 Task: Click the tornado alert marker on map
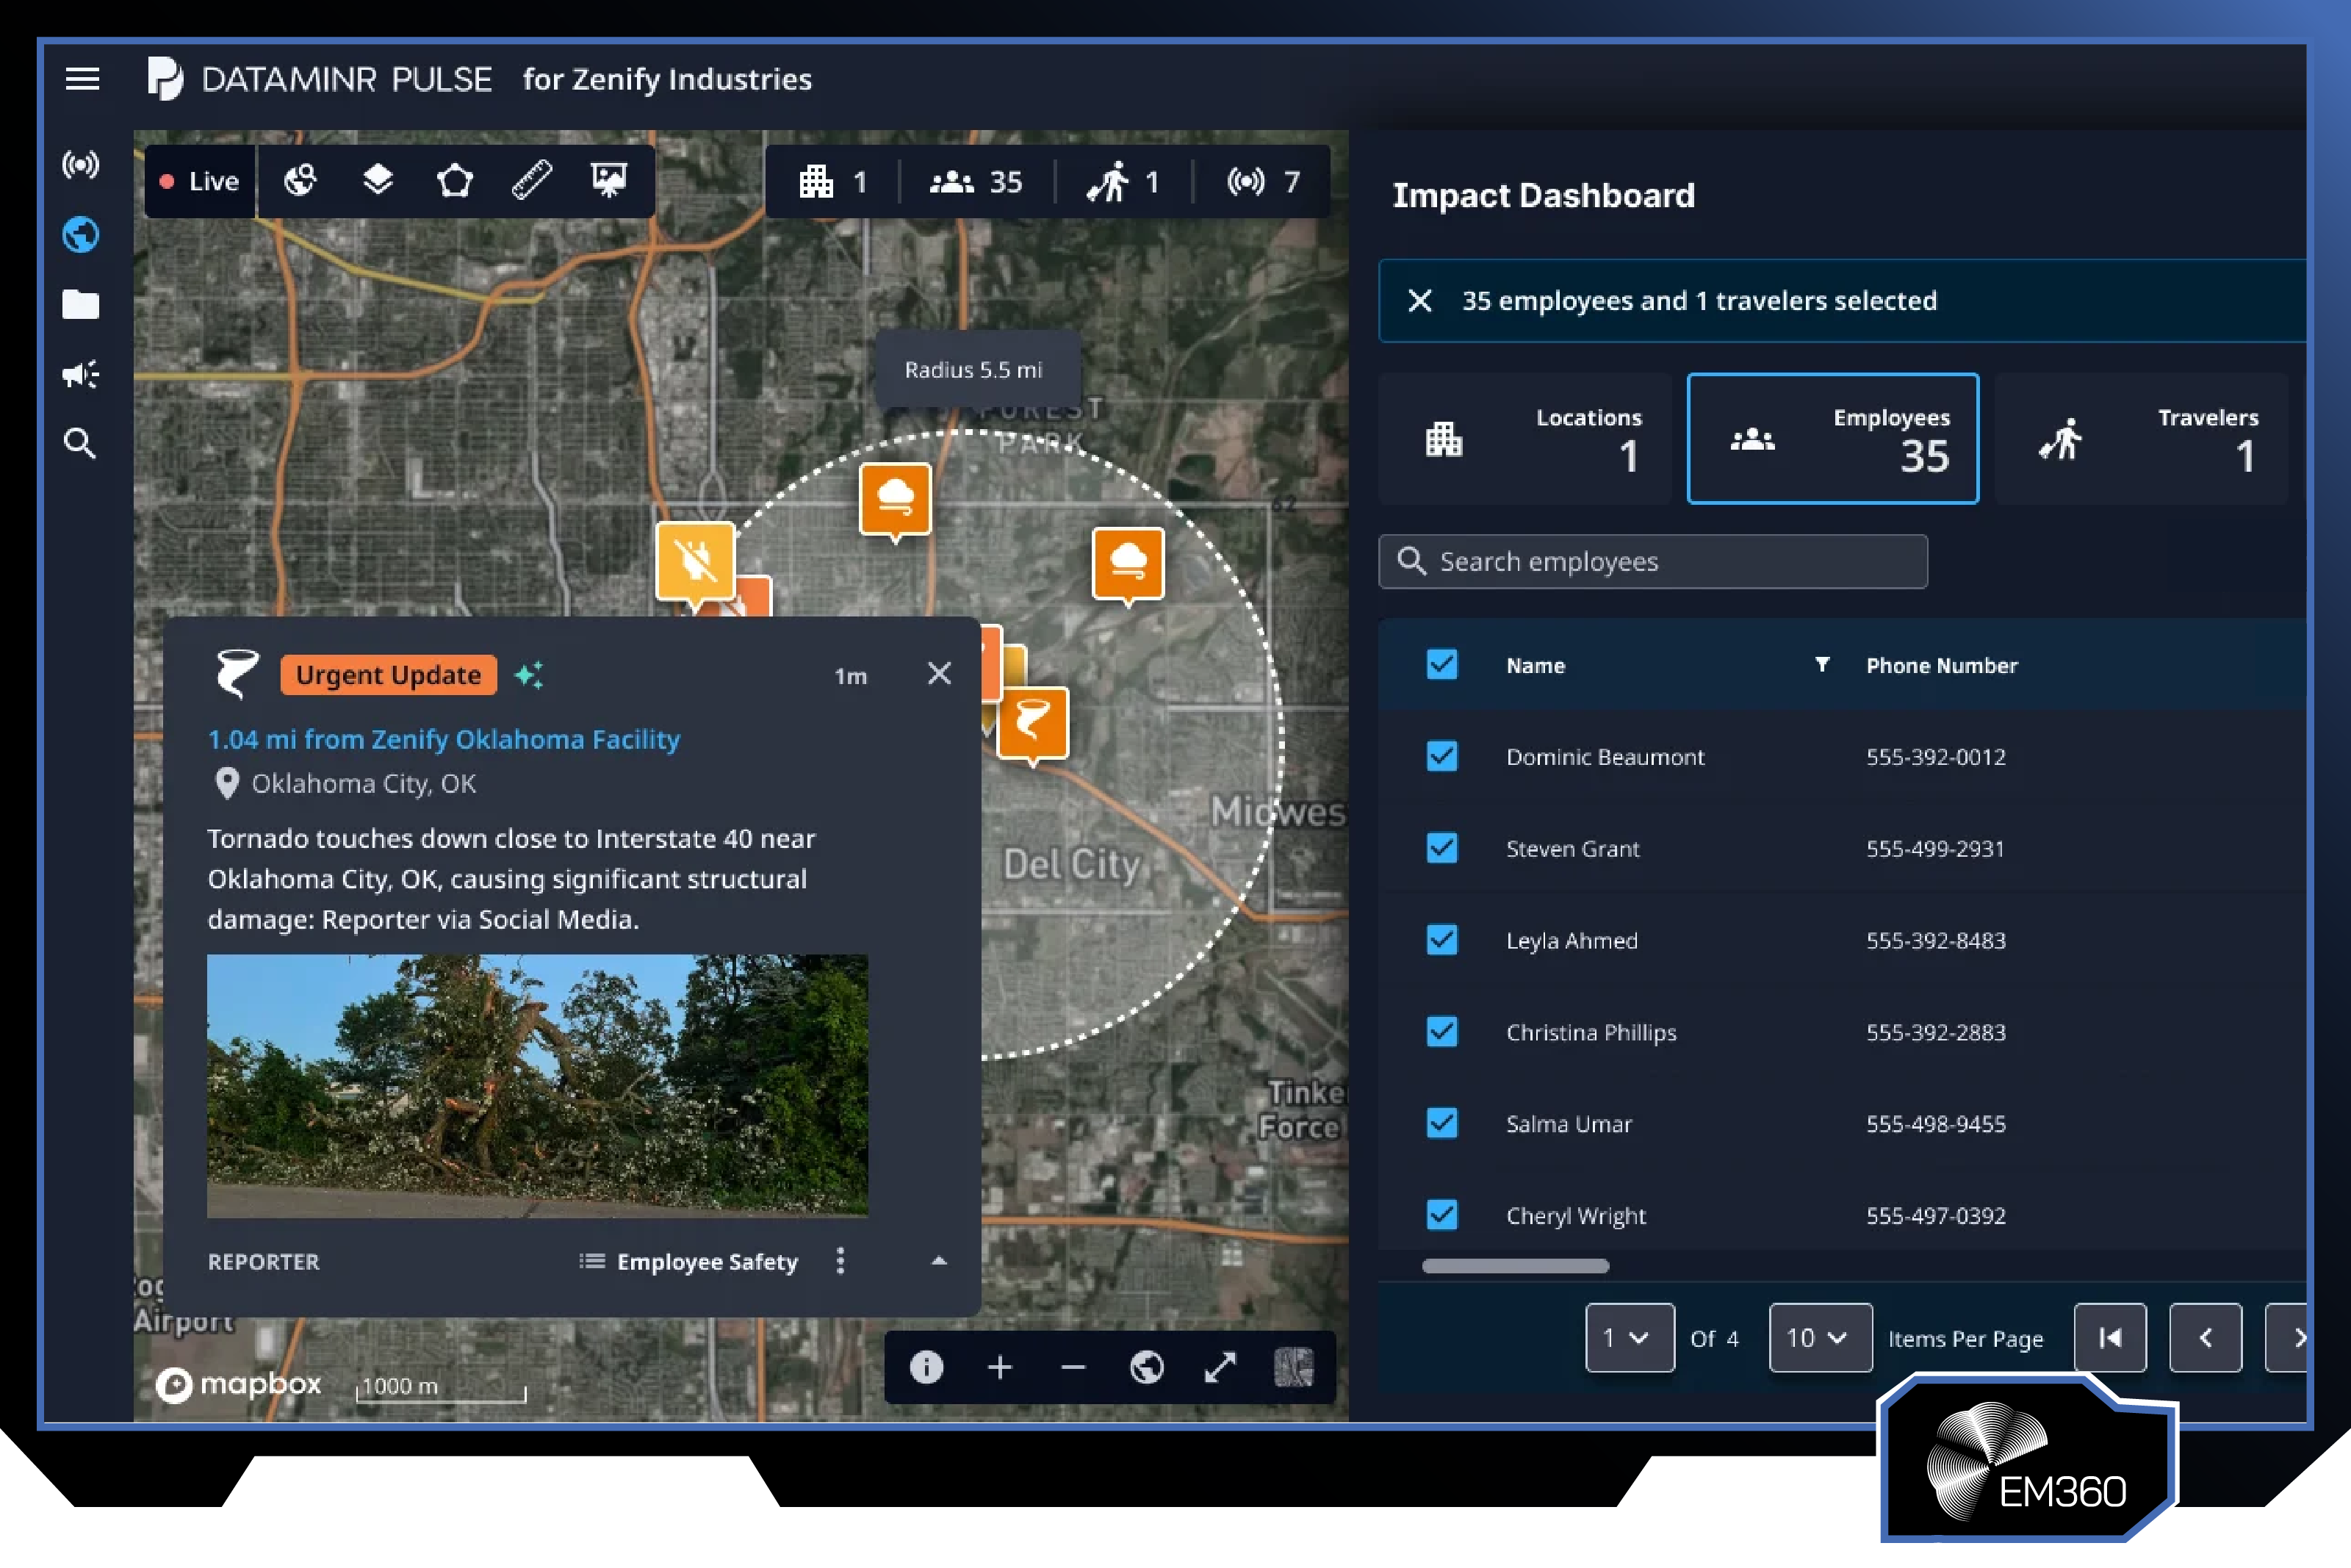click(x=1034, y=724)
